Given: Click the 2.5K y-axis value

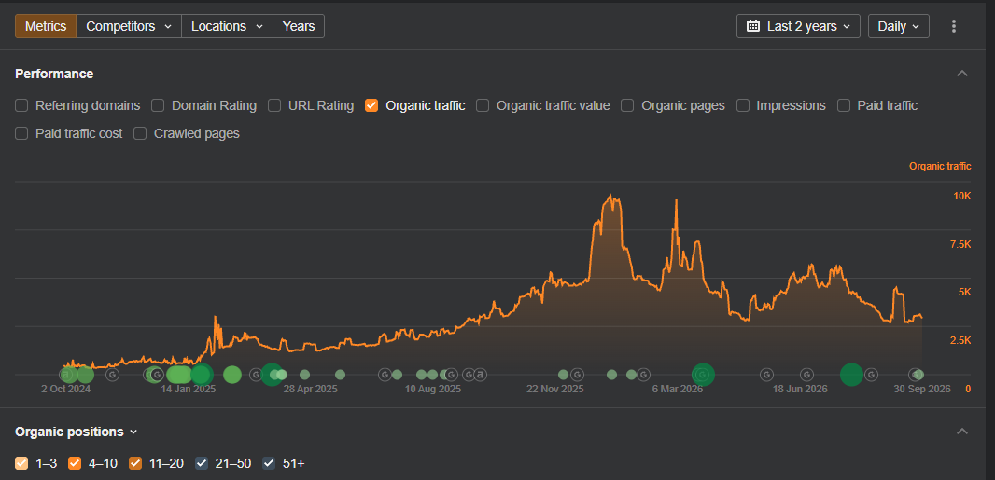Looking at the screenshot, I should [x=960, y=341].
